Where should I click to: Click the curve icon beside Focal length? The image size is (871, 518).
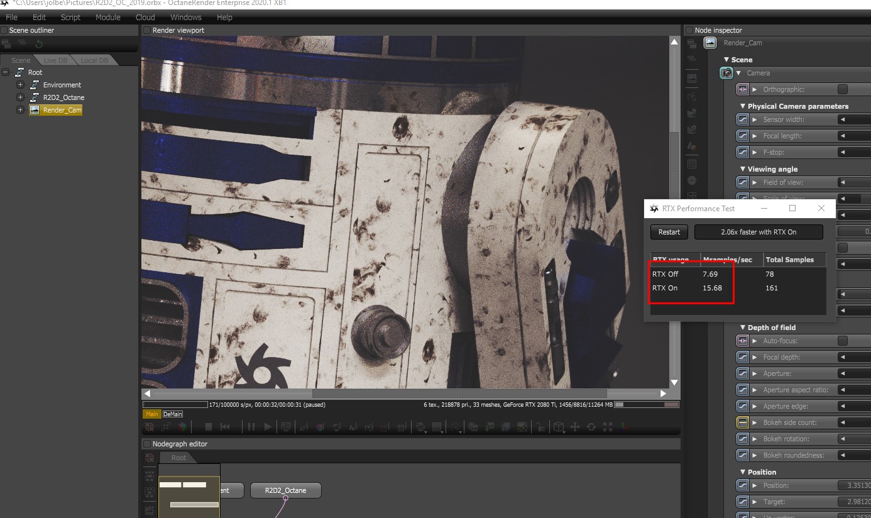[743, 136]
